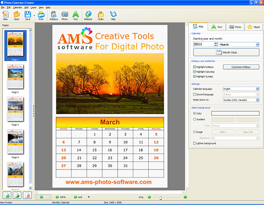Toggle the Grid button

(x=78, y=197)
